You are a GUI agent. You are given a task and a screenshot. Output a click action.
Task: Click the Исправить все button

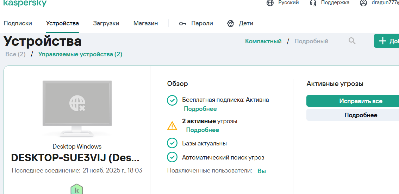[x=353, y=101]
